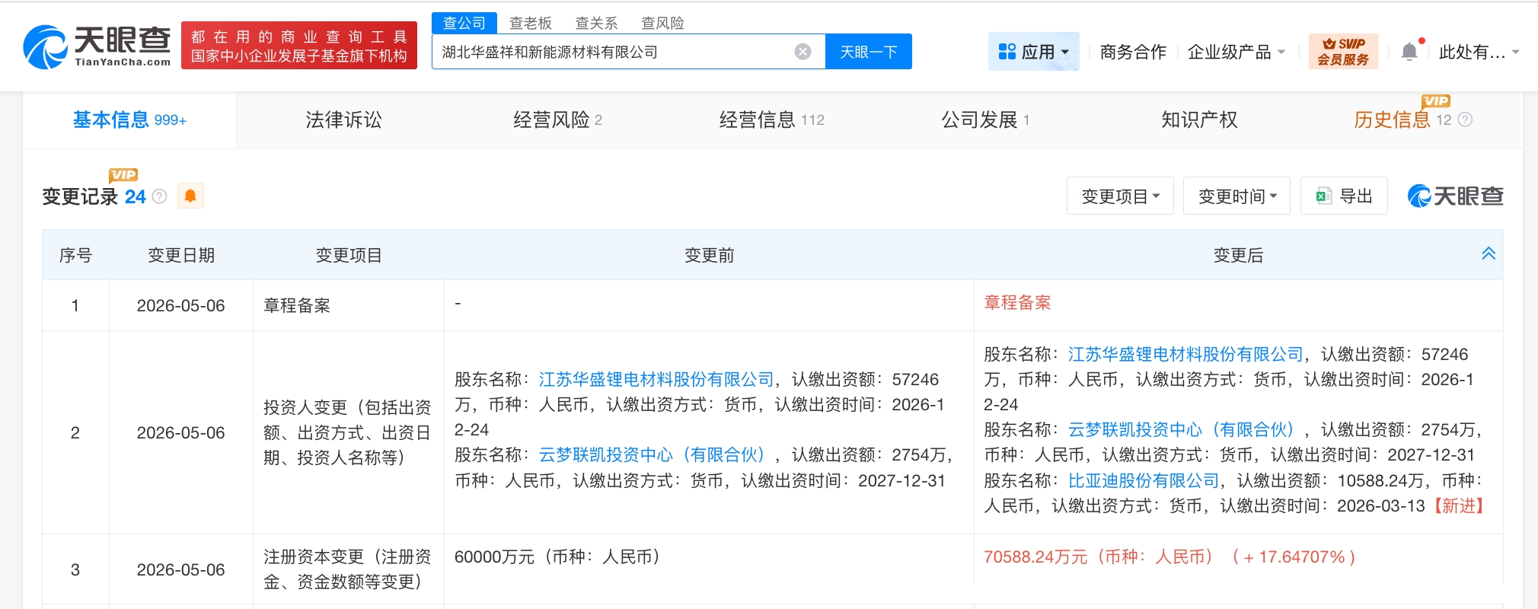This screenshot has height=609, width=1538.
Task: Open the SVIP member service badge
Action: 1343,52
